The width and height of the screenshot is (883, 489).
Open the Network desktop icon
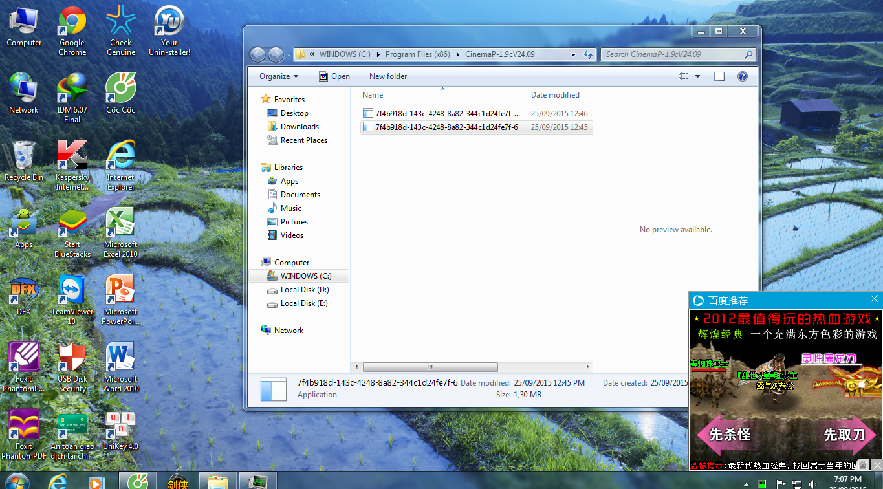[x=24, y=93]
